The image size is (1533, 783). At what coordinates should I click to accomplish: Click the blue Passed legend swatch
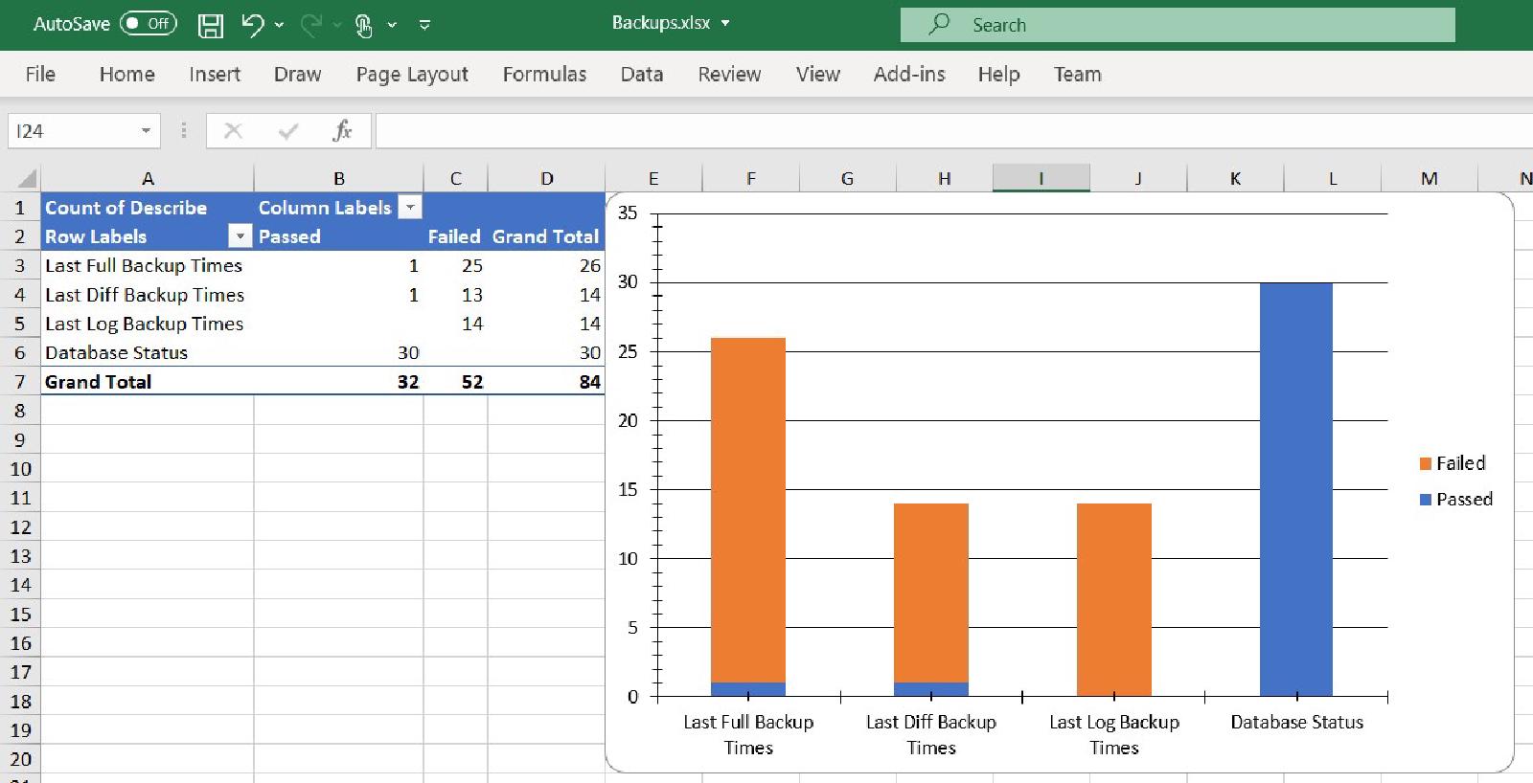coord(1426,500)
